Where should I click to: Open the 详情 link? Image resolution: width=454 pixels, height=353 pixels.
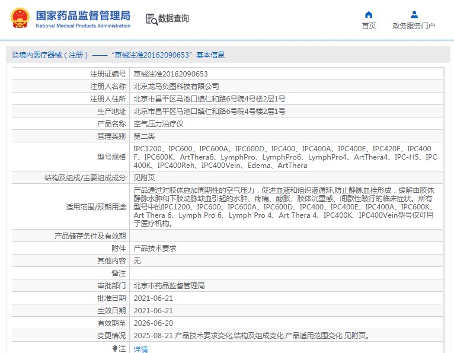tap(140, 349)
